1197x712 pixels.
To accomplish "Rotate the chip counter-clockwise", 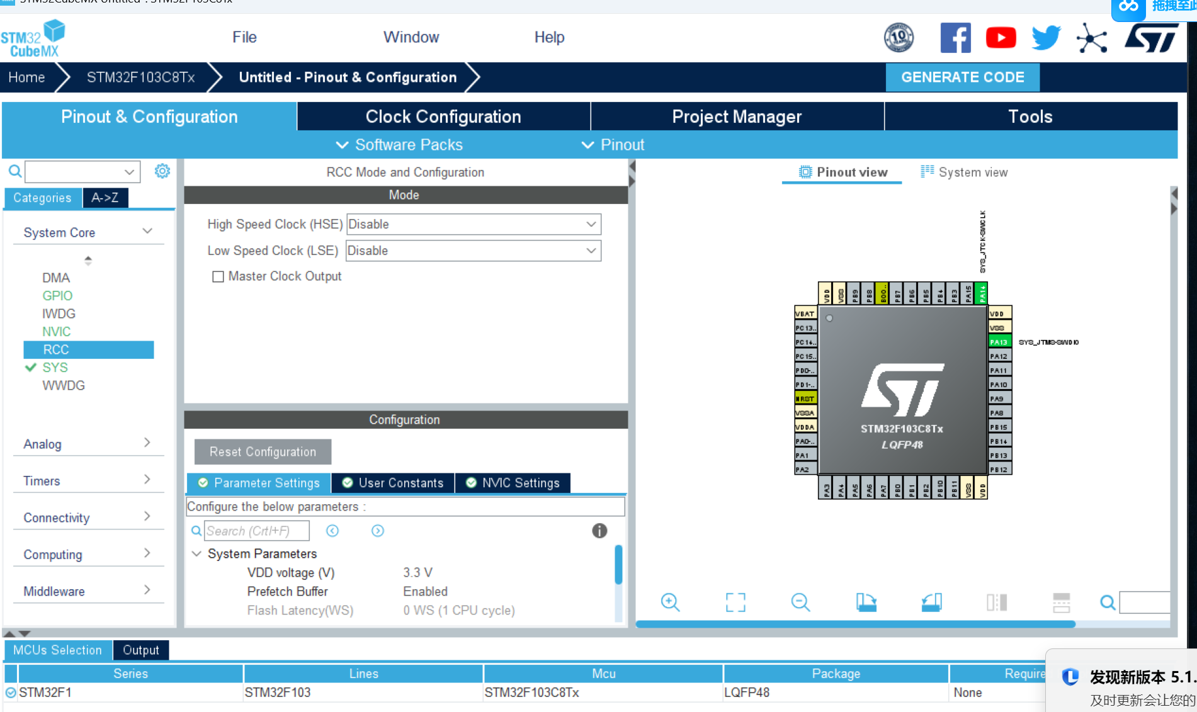I will pyautogui.click(x=931, y=602).
